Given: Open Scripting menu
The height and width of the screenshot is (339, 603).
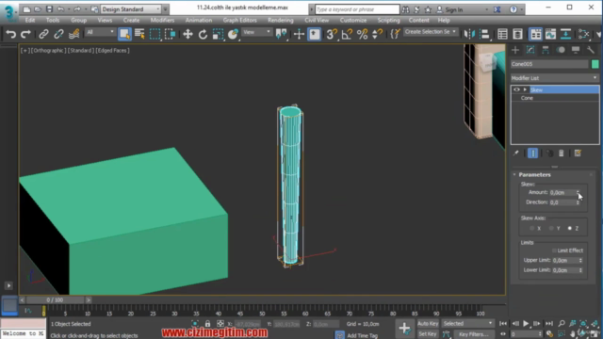Looking at the screenshot, I should pyautogui.click(x=388, y=21).
